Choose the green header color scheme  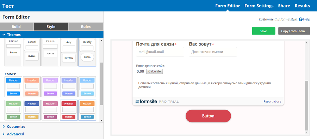tap(13, 110)
